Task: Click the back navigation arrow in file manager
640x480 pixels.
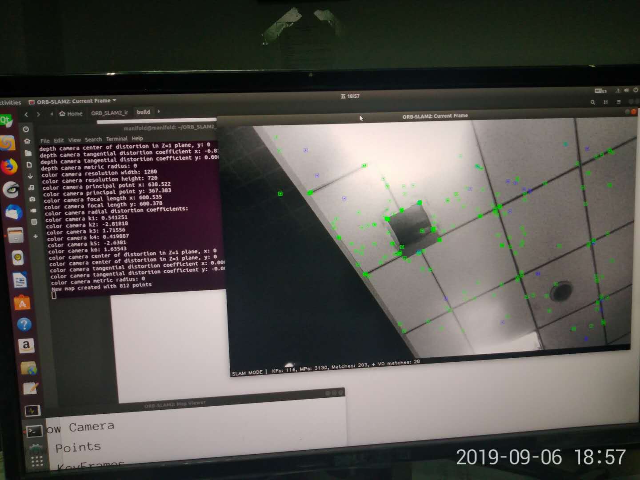Action: (26, 114)
